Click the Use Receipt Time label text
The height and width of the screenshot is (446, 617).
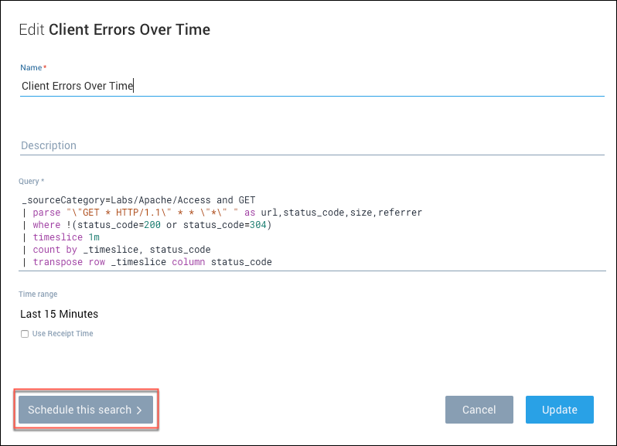(x=63, y=334)
